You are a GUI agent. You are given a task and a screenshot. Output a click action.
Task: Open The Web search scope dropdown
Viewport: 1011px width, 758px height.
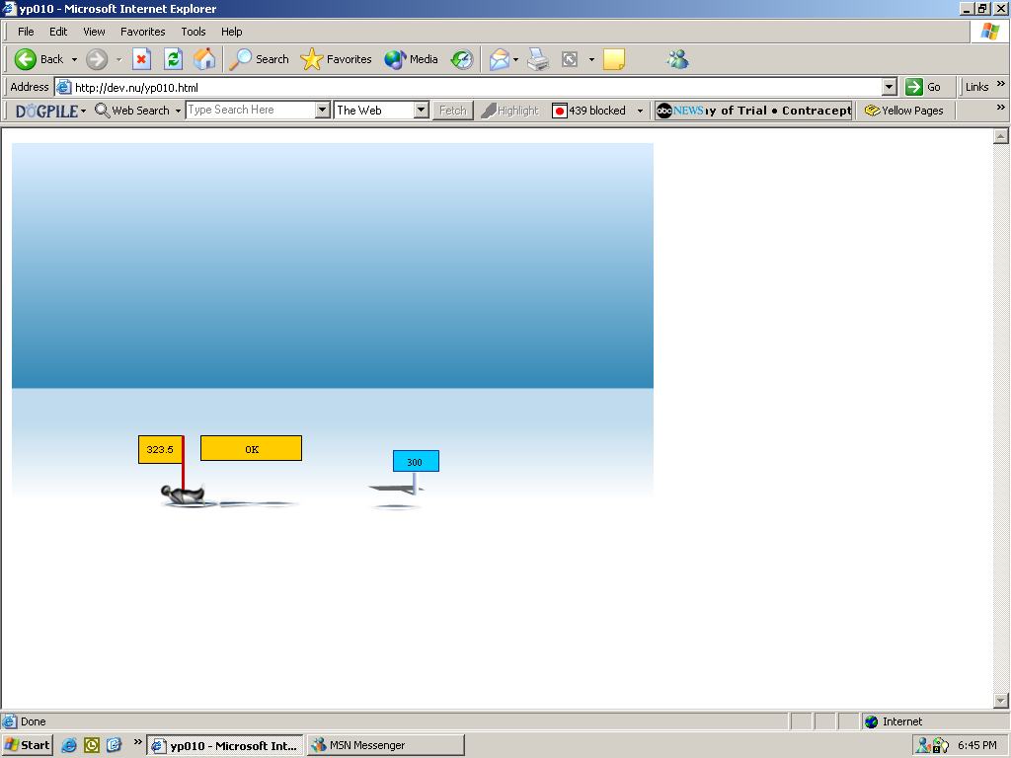click(x=421, y=111)
